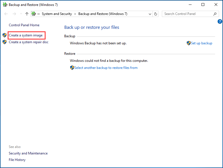Image resolution: width=223 pixels, height=168 pixels.
Task: Maximize the Backup and Restore window
Action: (203, 5)
